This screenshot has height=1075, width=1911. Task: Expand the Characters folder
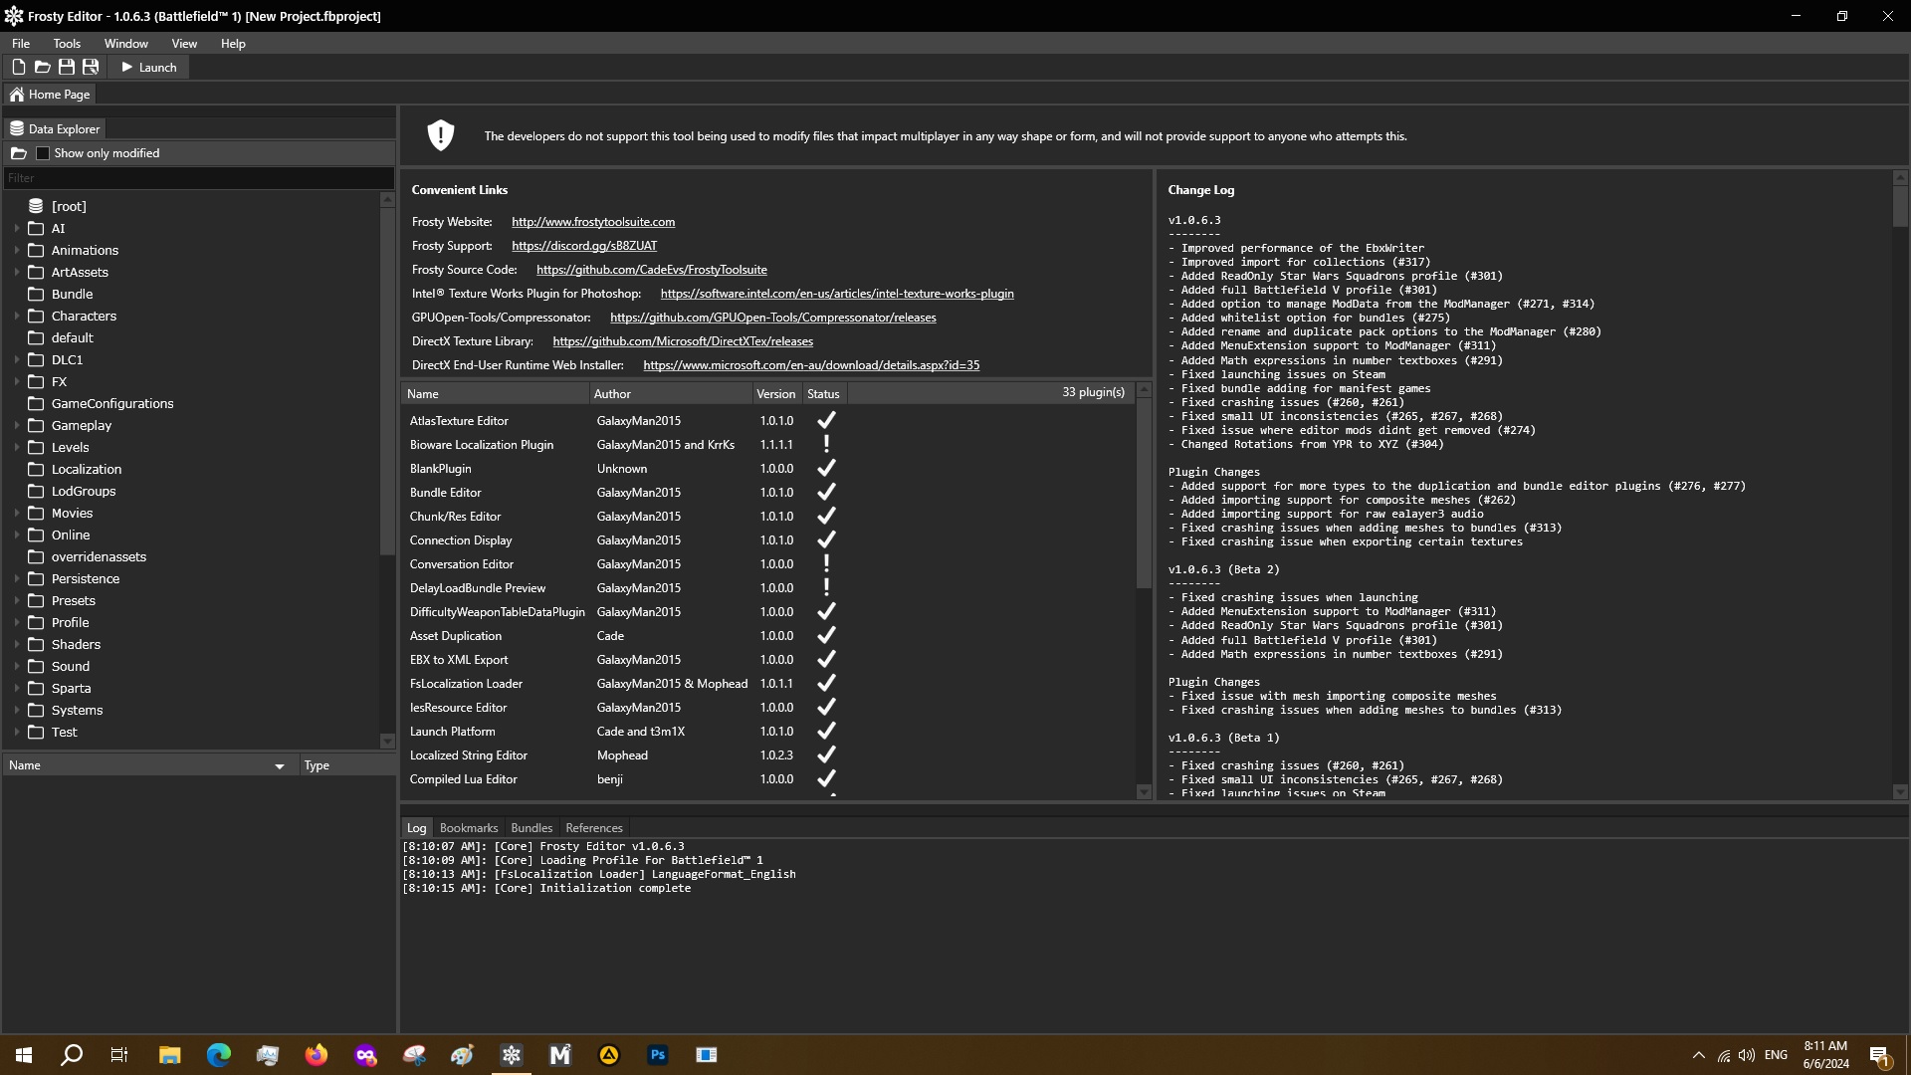tap(17, 316)
